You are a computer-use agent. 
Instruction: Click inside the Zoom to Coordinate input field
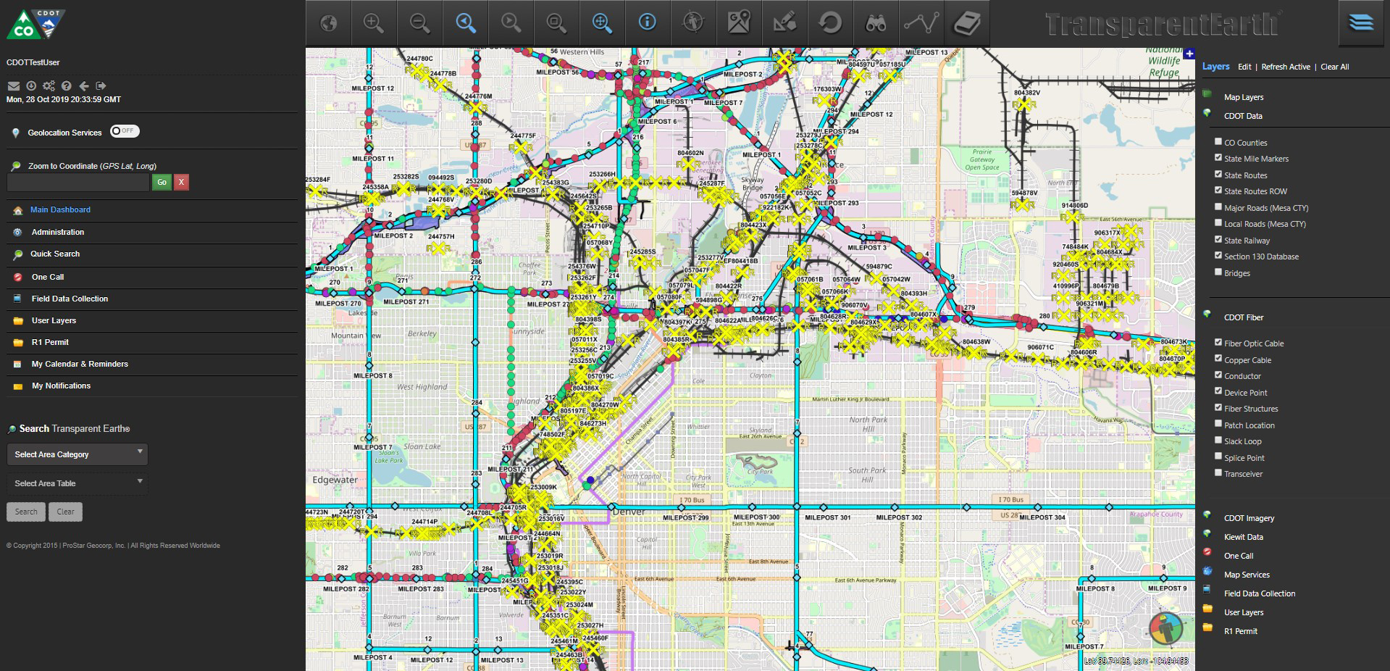pyautogui.click(x=78, y=183)
